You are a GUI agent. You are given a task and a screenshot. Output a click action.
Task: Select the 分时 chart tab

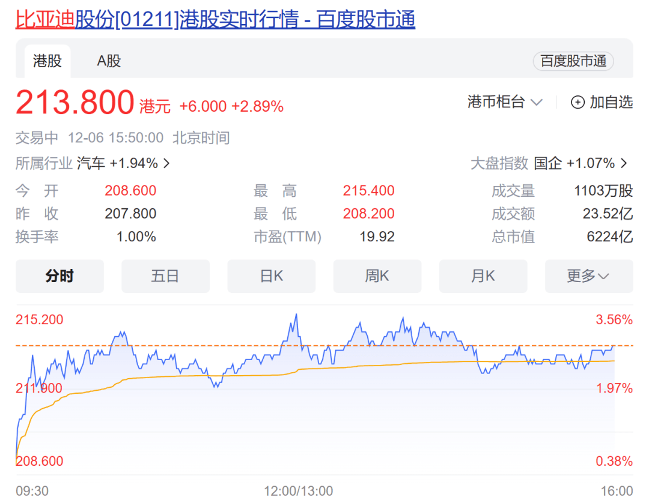click(x=59, y=276)
